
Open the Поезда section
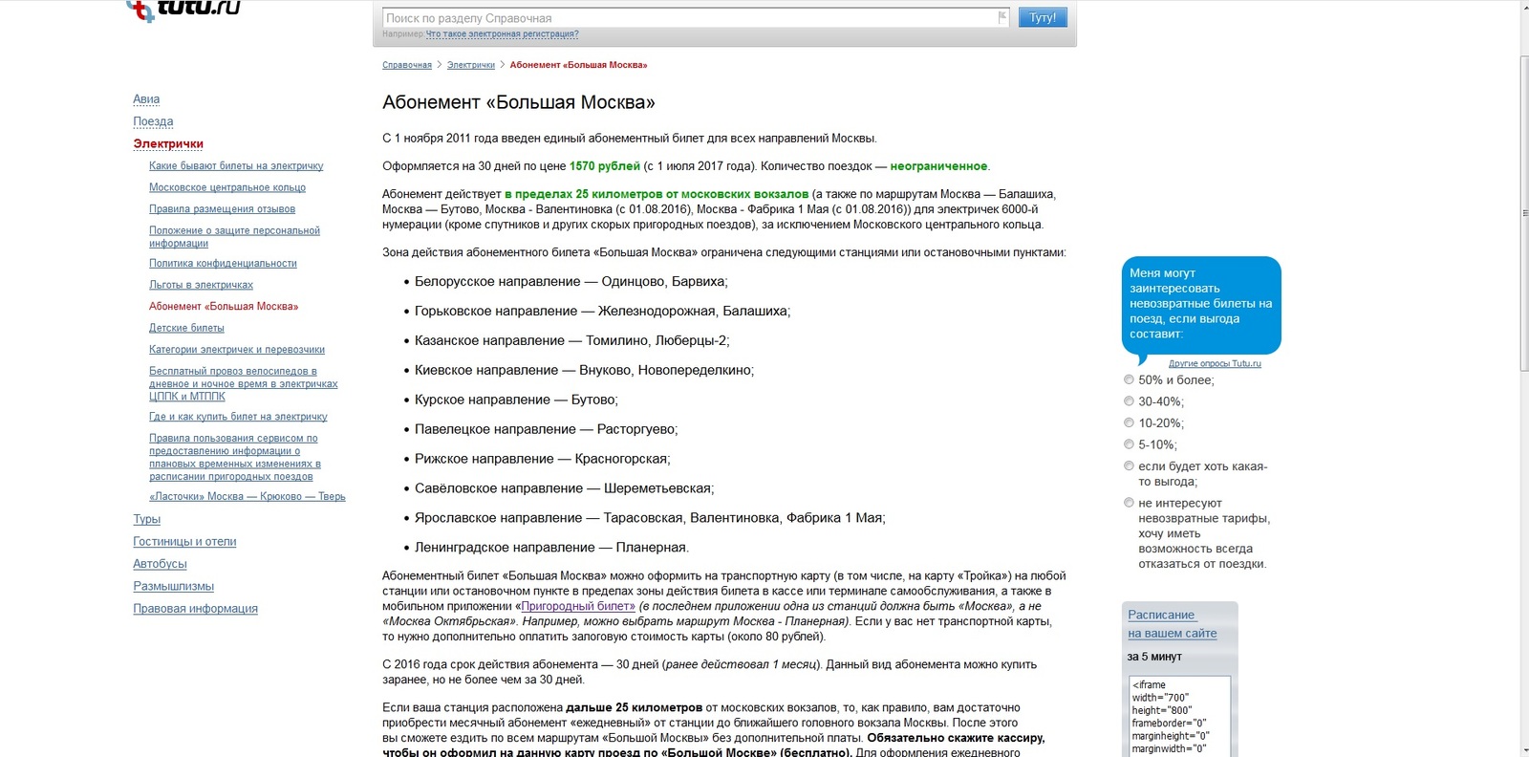click(x=153, y=121)
